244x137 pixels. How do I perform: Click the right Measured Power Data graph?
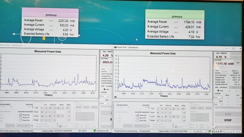164,74
